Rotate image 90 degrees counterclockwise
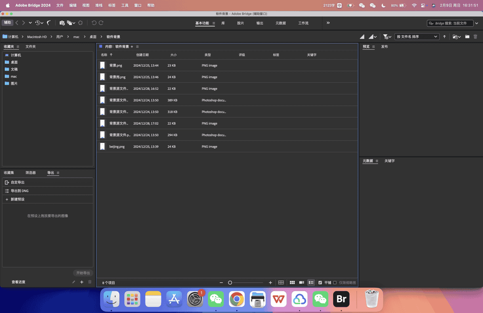The height and width of the screenshot is (313, 483). click(94, 23)
